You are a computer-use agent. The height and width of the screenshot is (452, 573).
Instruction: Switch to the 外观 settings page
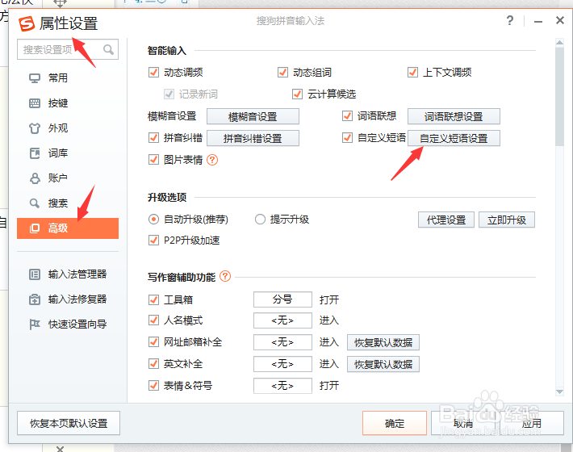[68, 128]
